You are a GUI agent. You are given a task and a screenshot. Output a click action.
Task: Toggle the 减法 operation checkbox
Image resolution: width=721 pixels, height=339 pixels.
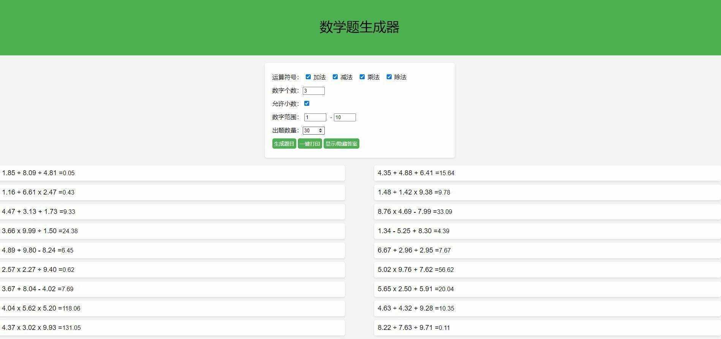click(x=335, y=77)
